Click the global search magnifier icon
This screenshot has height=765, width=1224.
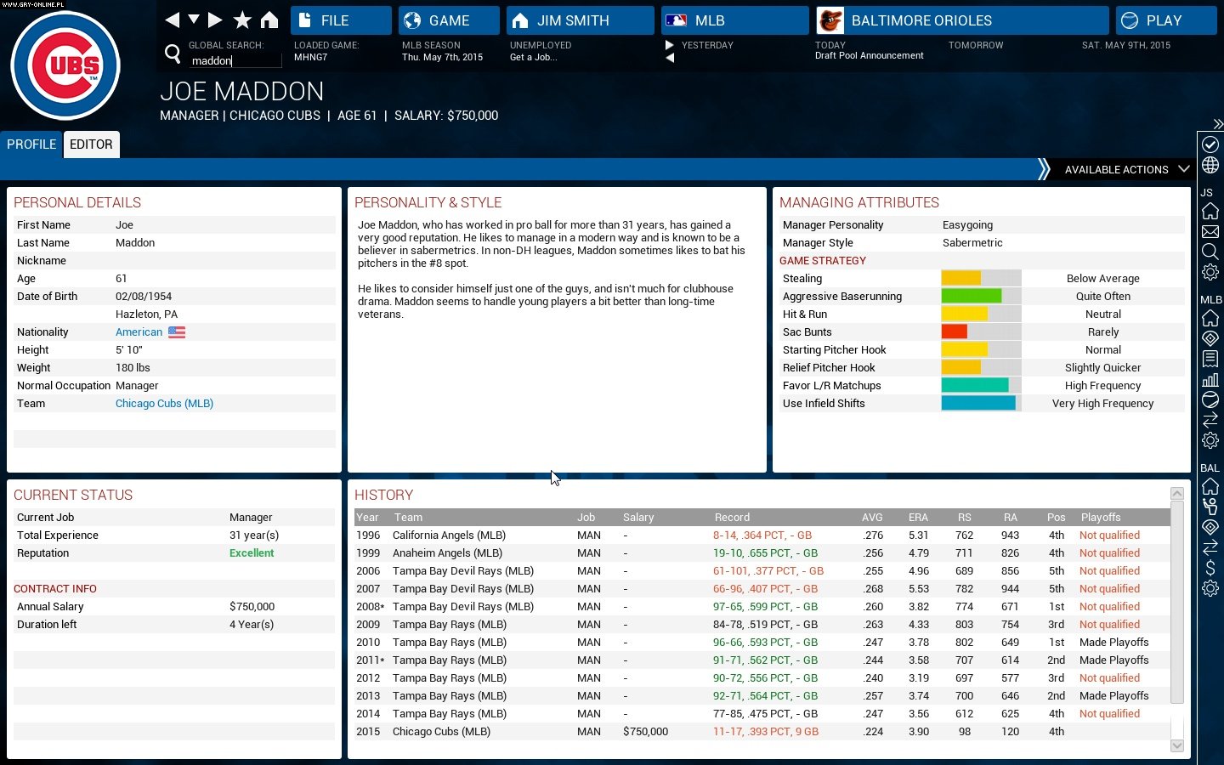173,54
